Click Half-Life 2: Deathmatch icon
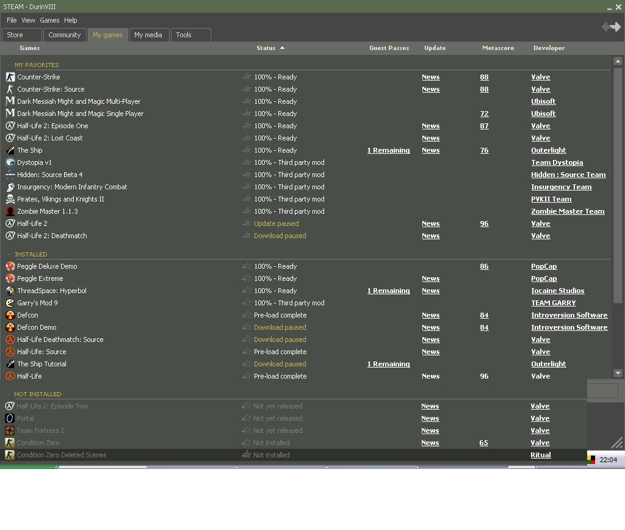The width and height of the screenshot is (625, 530). [x=10, y=236]
